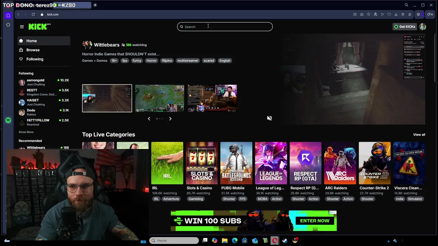
Task: Select Browse in the Kick sidebar
Action: coord(44,50)
